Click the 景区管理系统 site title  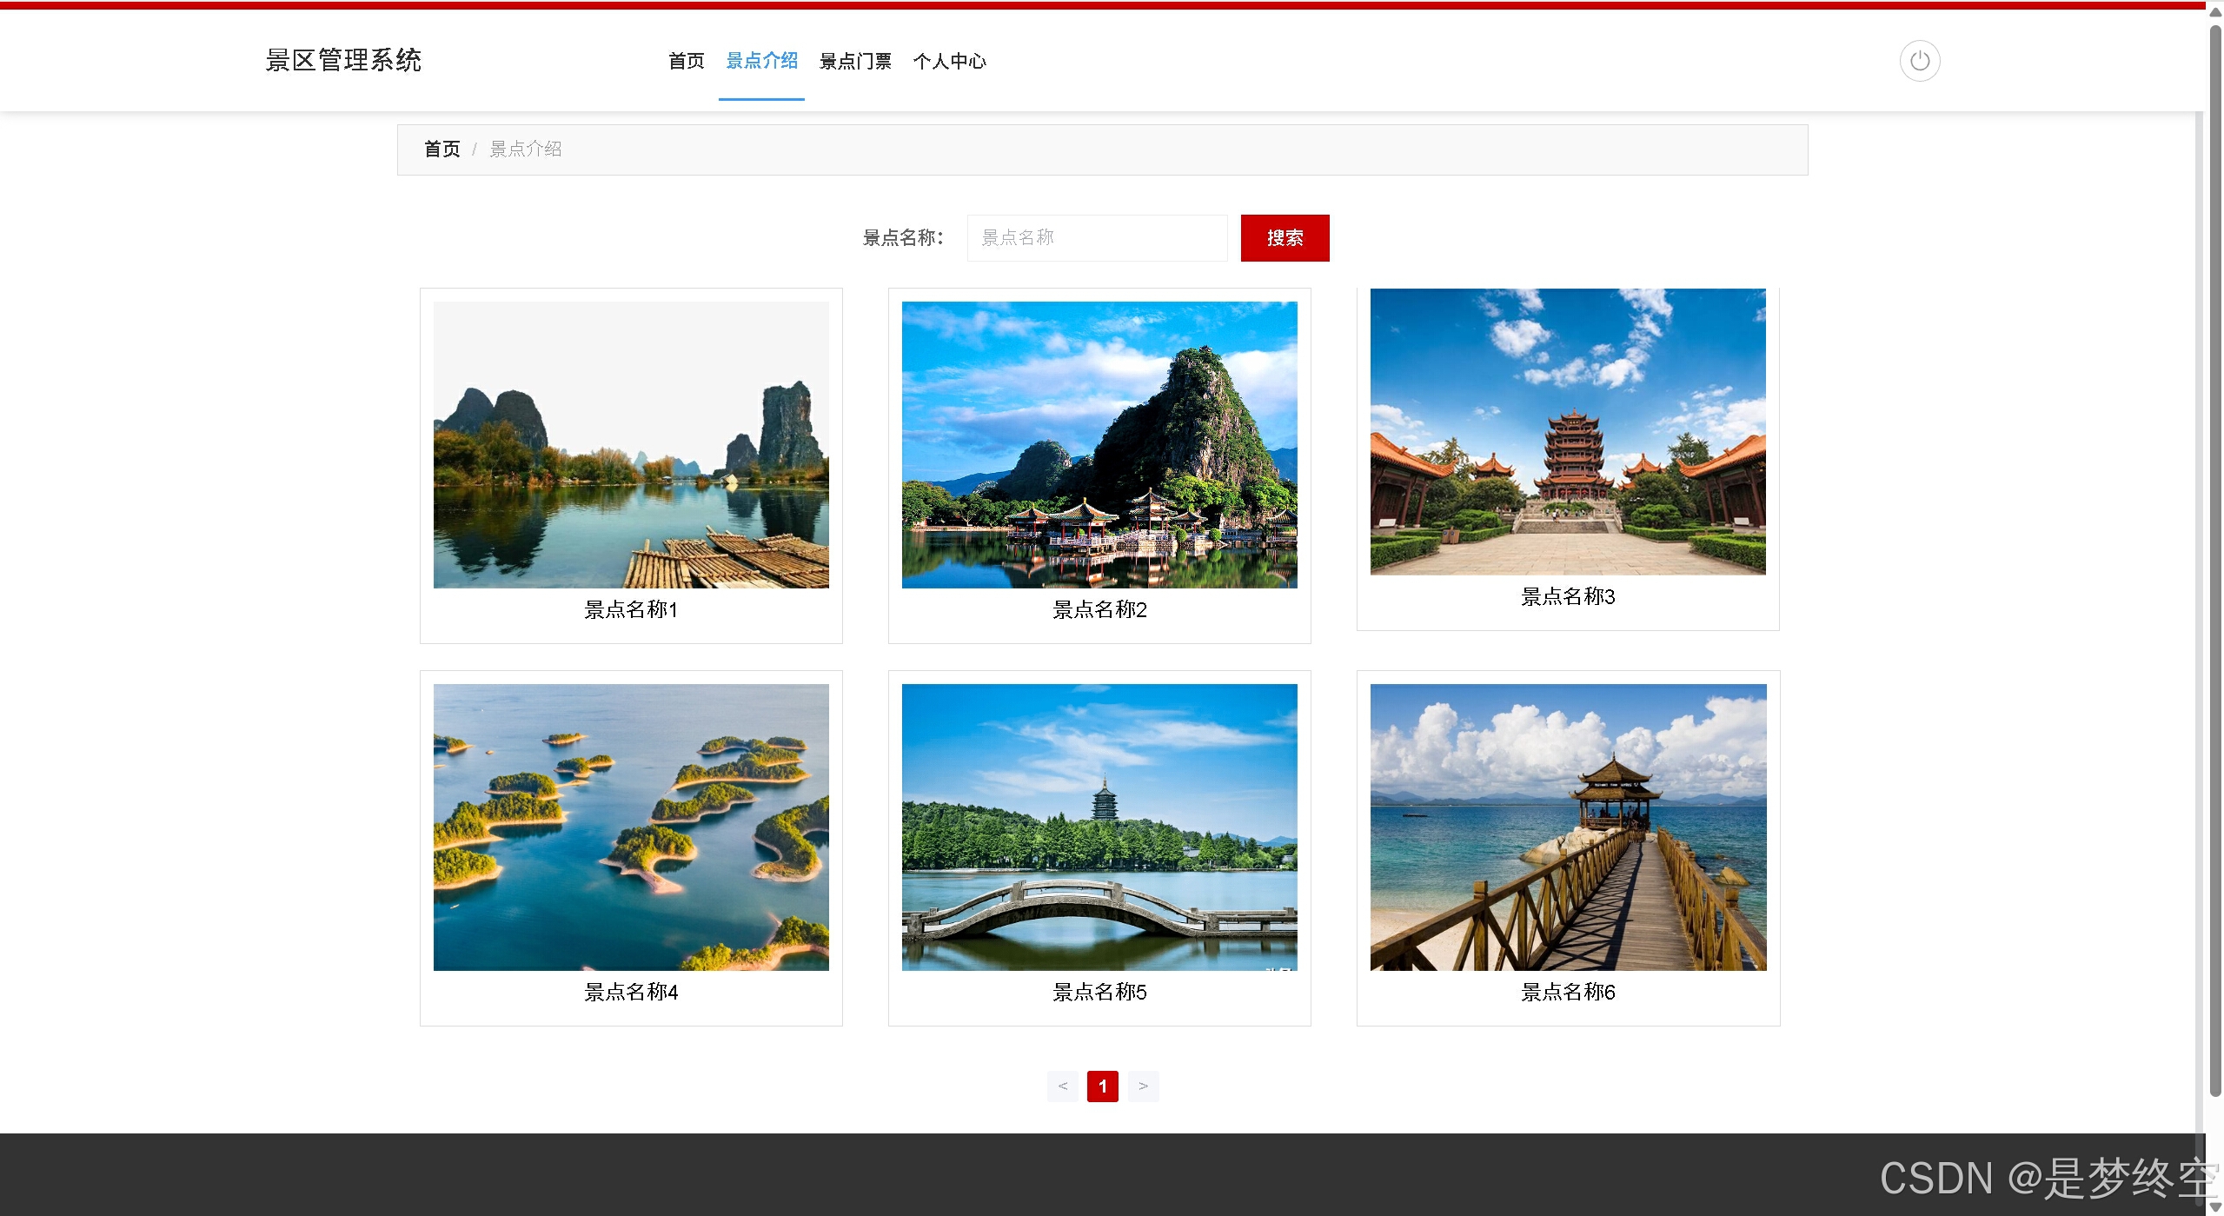pos(343,60)
